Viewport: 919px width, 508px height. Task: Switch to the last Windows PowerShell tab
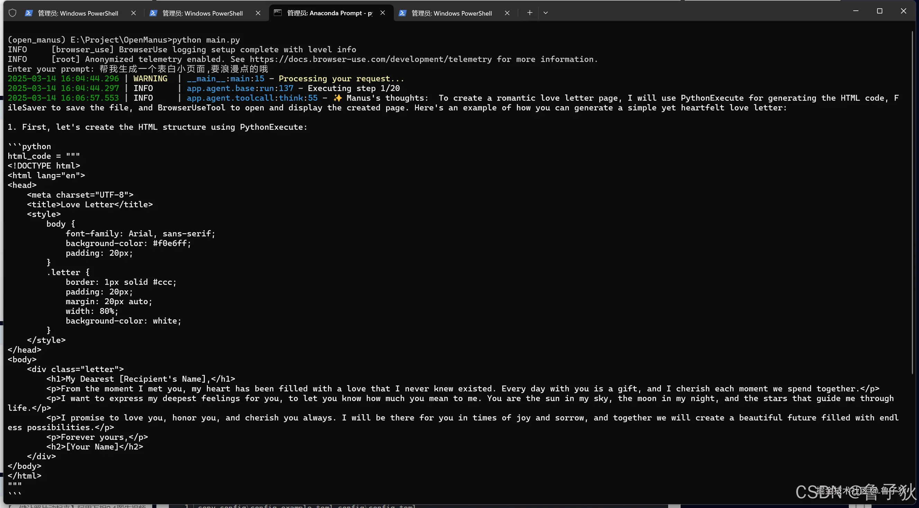click(x=451, y=13)
